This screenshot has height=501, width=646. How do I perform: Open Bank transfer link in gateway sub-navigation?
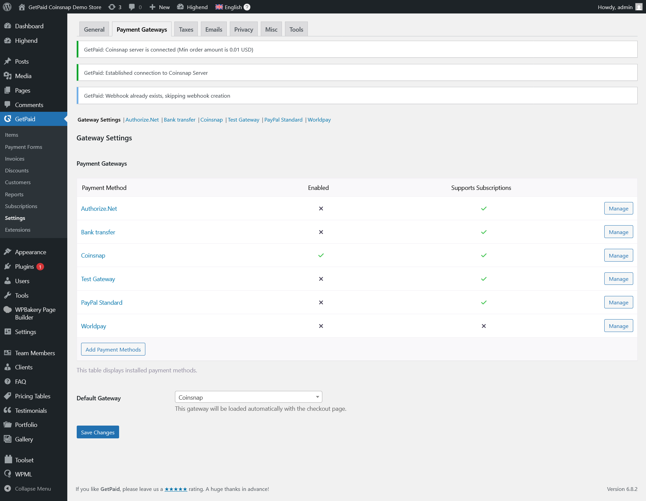coord(179,120)
